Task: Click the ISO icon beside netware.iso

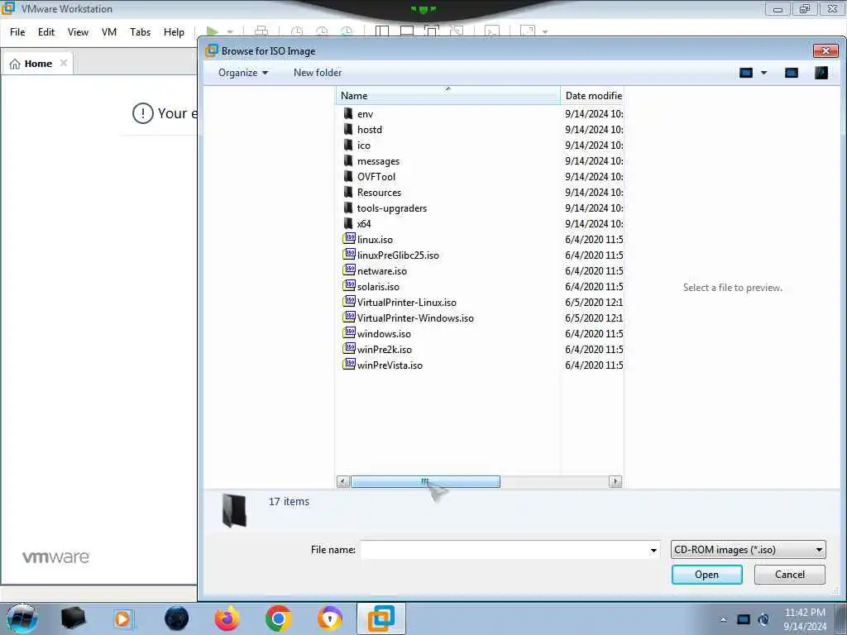Action: click(x=349, y=270)
